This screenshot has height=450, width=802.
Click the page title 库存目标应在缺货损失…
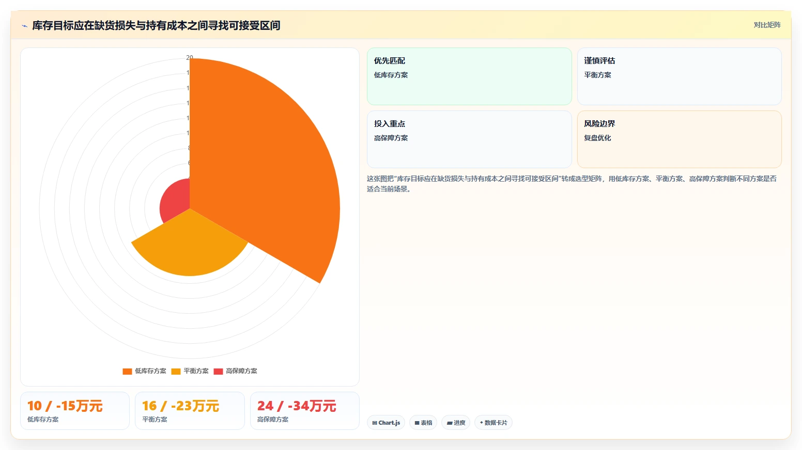coord(156,25)
